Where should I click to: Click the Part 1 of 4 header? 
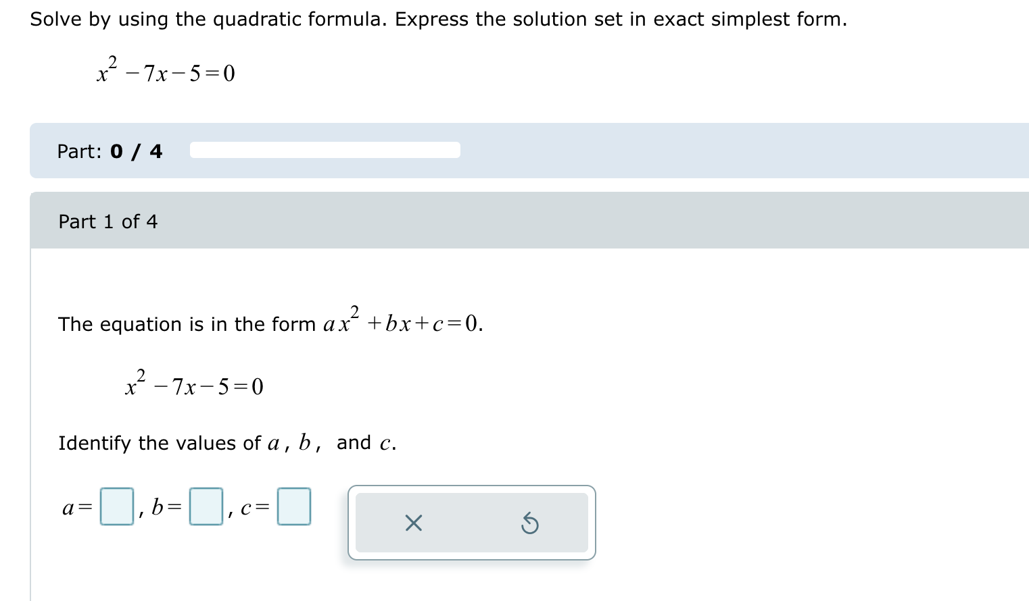107,221
